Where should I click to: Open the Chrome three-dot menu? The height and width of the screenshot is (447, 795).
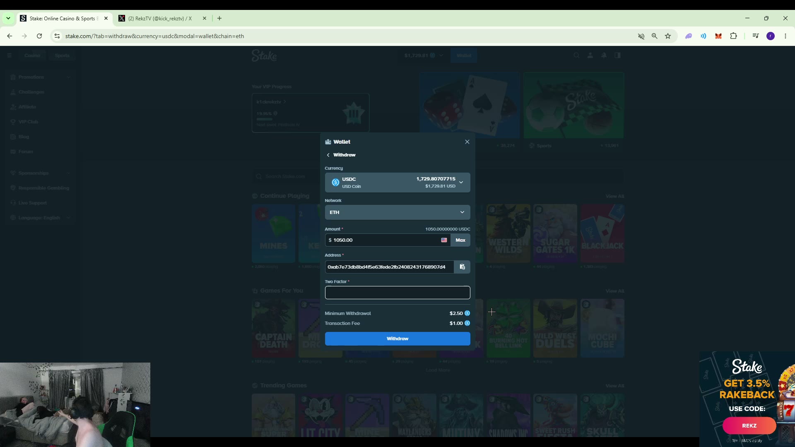[x=785, y=36]
